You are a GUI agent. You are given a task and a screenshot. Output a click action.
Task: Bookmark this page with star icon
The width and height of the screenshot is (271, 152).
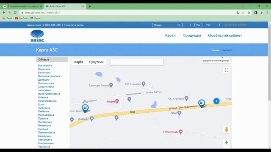pyautogui.click(x=249, y=13)
